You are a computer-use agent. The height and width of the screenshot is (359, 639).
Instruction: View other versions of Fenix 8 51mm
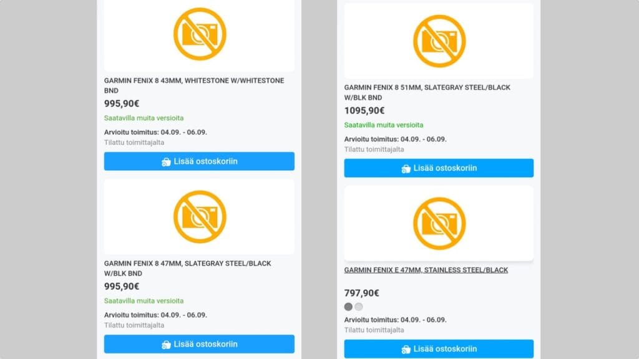coord(384,125)
